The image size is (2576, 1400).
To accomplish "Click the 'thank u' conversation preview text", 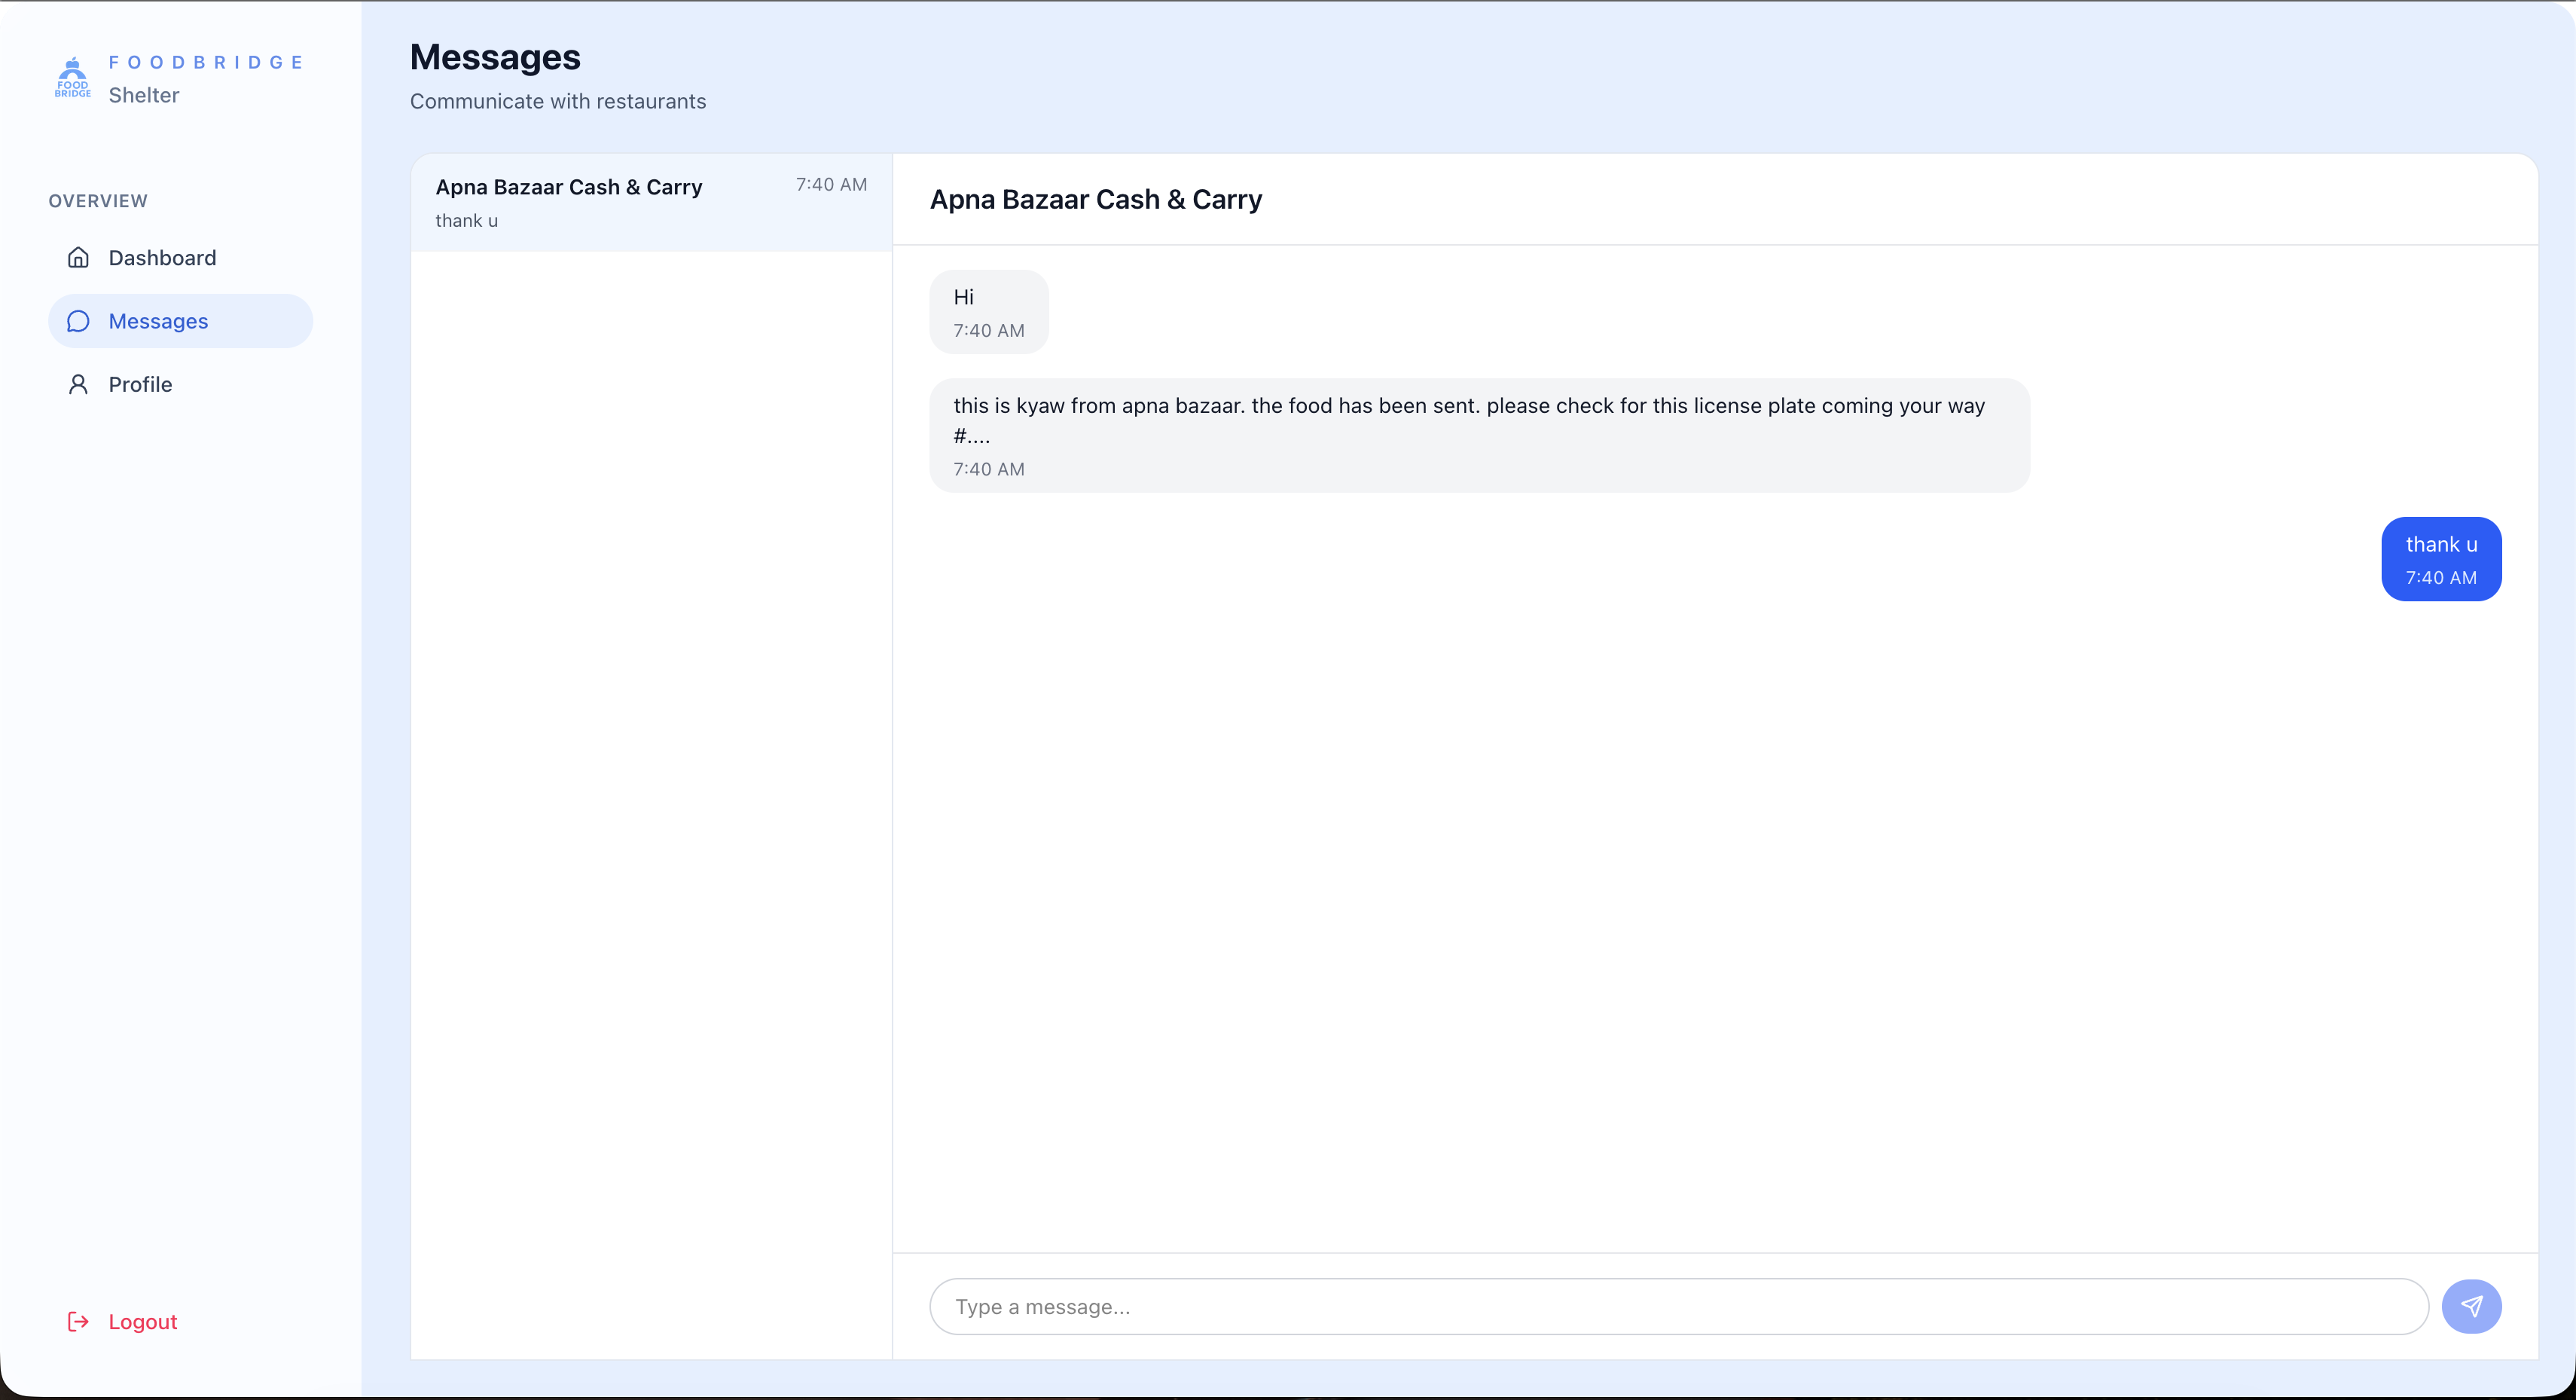I will [466, 222].
